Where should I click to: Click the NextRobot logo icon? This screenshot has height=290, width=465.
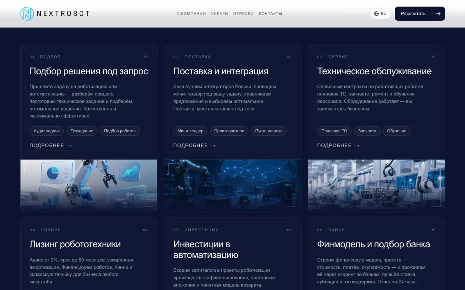[27, 14]
